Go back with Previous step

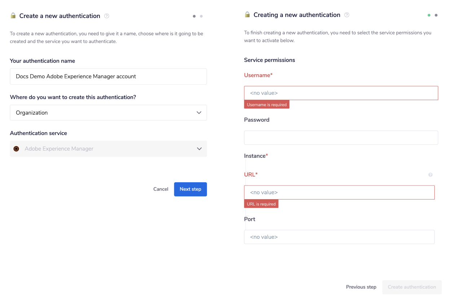pos(361,287)
